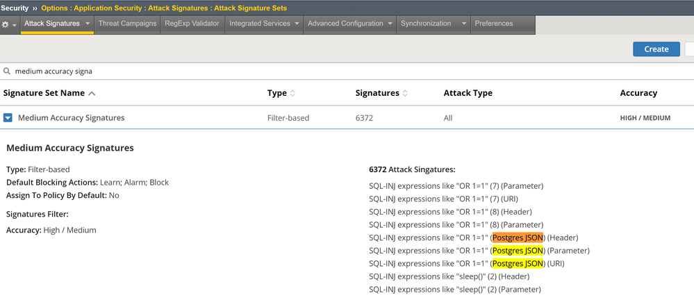Click highlighted Postgres JSON Header signature

pos(518,237)
